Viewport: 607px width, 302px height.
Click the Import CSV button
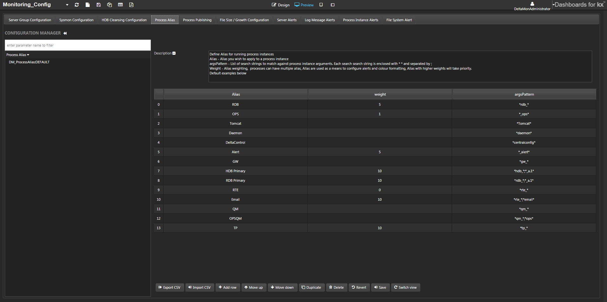(200, 287)
